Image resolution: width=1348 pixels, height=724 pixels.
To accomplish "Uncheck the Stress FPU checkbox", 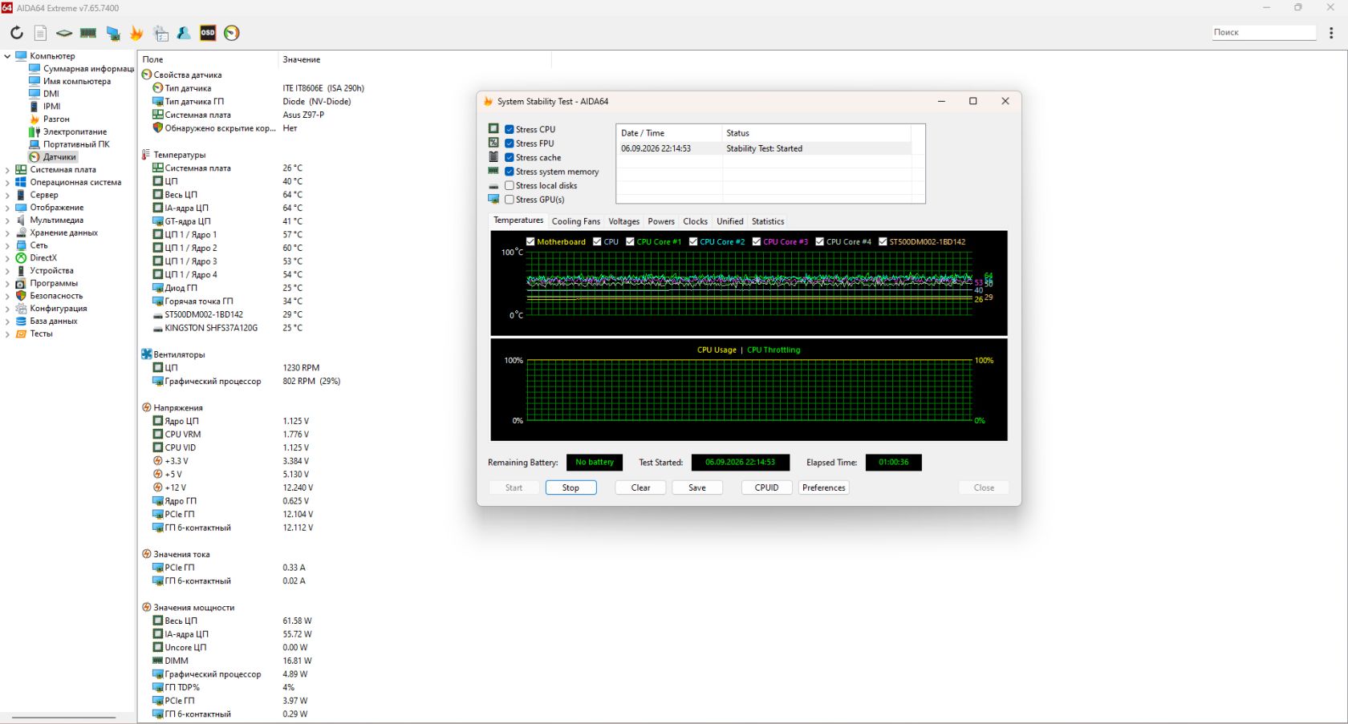I will click(509, 144).
